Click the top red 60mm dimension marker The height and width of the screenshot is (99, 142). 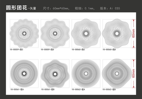(x=133, y=34)
